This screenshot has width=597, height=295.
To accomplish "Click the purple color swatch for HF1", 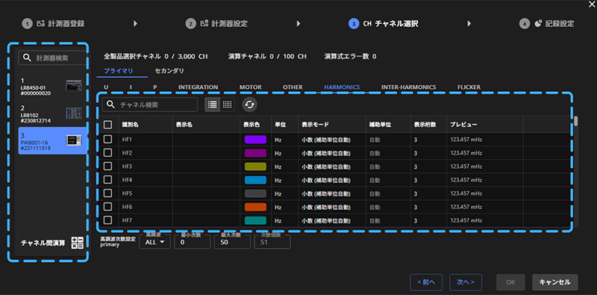I will coord(255,140).
